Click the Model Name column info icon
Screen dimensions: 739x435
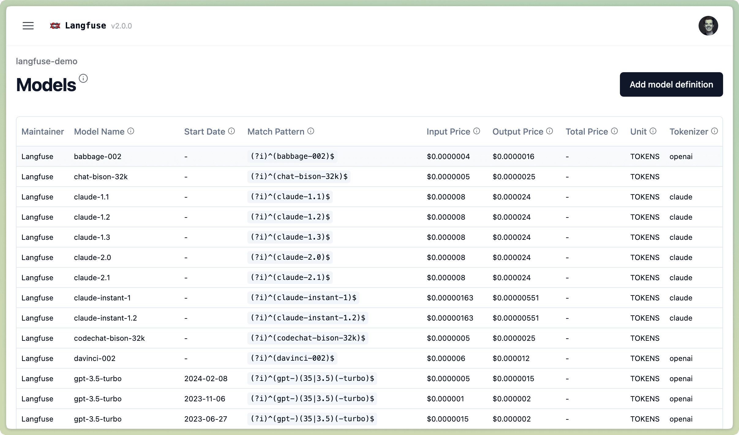coord(131,131)
